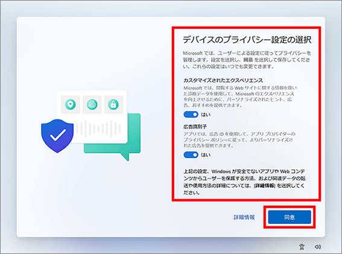Viewport: 342px width, 254px height.
Task: Open the 詳細情報 link
Action: [244, 217]
